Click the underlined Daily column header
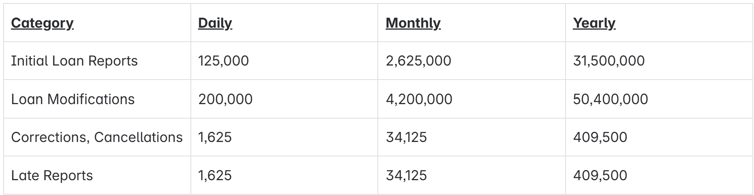The width and height of the screenshot is (754, 195). tap(215, 23)
